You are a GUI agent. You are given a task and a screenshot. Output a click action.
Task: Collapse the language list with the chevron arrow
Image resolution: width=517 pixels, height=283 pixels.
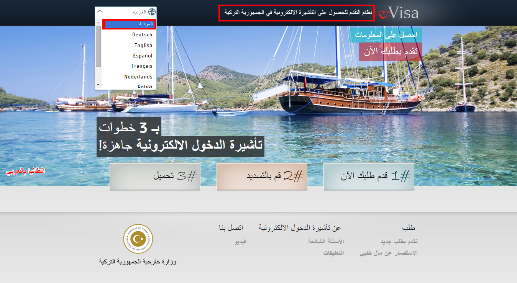[100, 12]
